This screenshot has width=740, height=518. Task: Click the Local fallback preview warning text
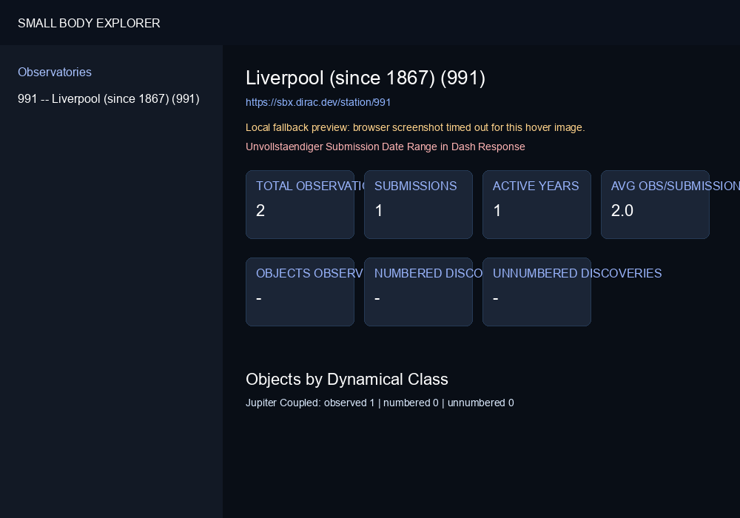pos(415,127)
